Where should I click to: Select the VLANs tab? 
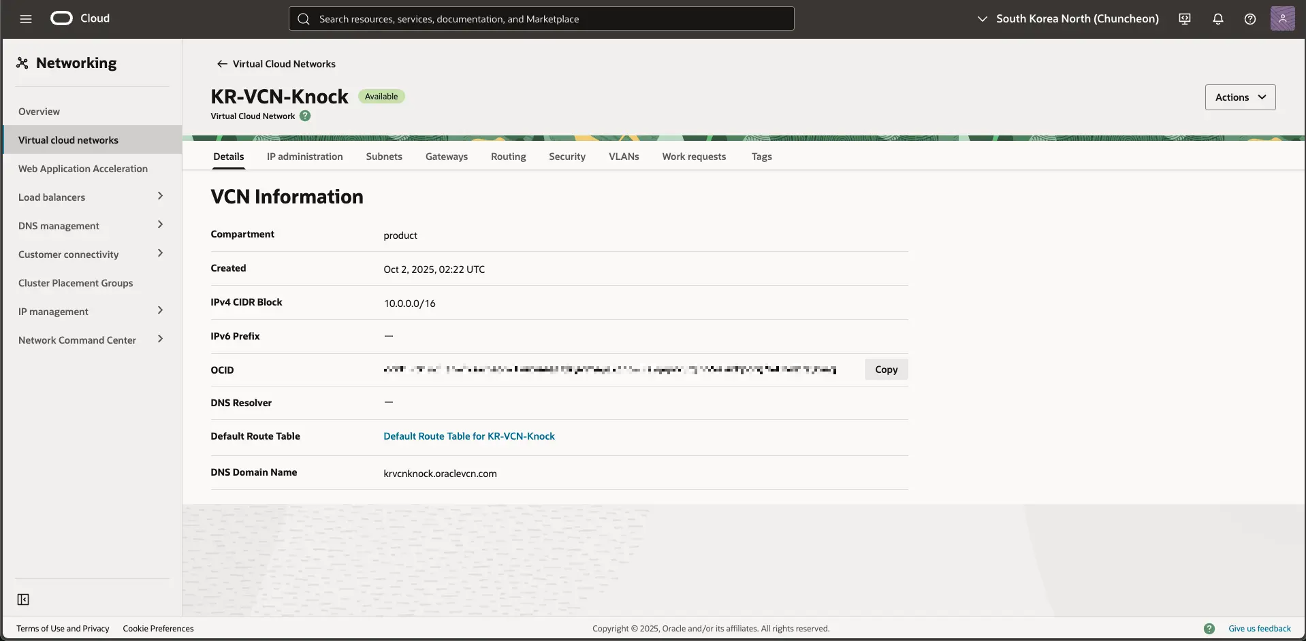(x=624, y=157)
